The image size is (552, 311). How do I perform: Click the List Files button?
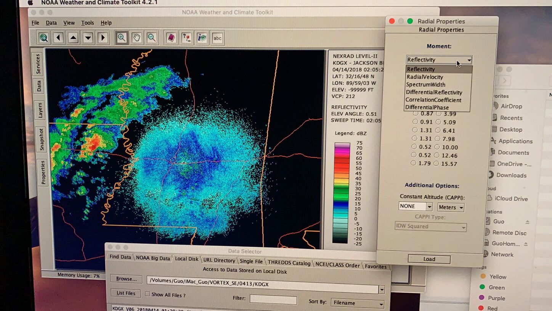click(x=126, y=293)
